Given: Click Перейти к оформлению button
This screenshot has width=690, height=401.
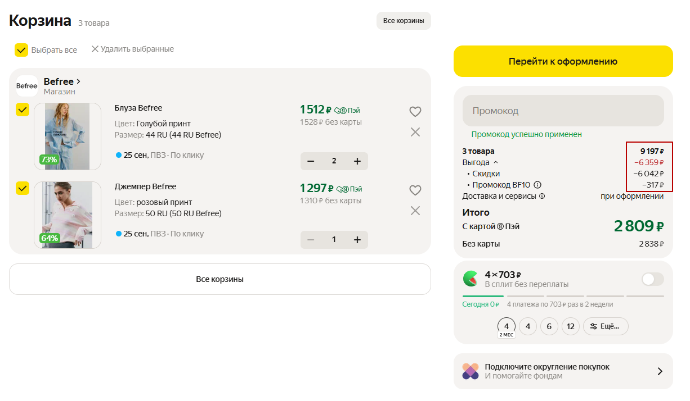Looking at the screenshot, I should click(x=563, y=61).
